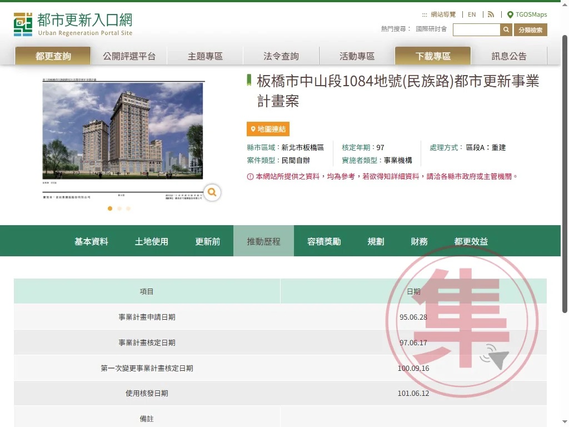The width and height of the screenshot is (569, 427).
Task: Click the 地圖連結 map link button
Action: [268, 129]
